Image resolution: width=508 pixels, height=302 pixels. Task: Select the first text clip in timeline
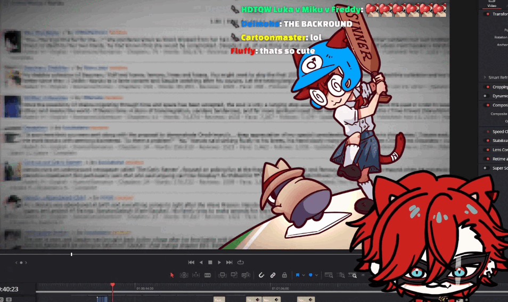(x=219, y=300)
